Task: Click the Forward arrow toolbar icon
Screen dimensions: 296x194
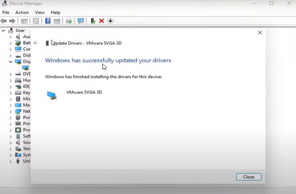Action: coord(12,21)
